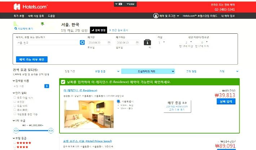This screenshot has height=150, width=256.
Task: Click the current location target icon
Action: pyautogui.click(x=82, y=42)
